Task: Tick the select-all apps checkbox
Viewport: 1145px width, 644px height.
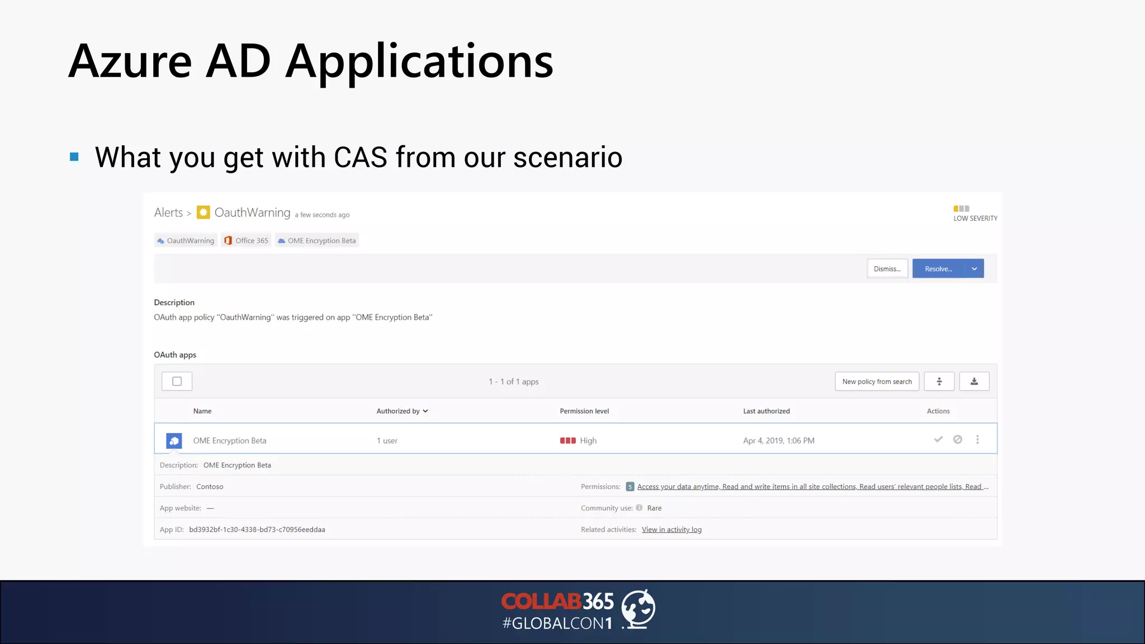Action: pos(177,381)
